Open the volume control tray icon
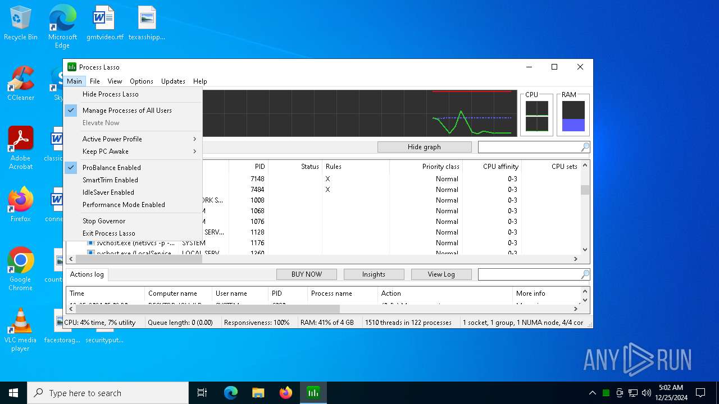This screenshot has width=719, height=404. point(647,393)
